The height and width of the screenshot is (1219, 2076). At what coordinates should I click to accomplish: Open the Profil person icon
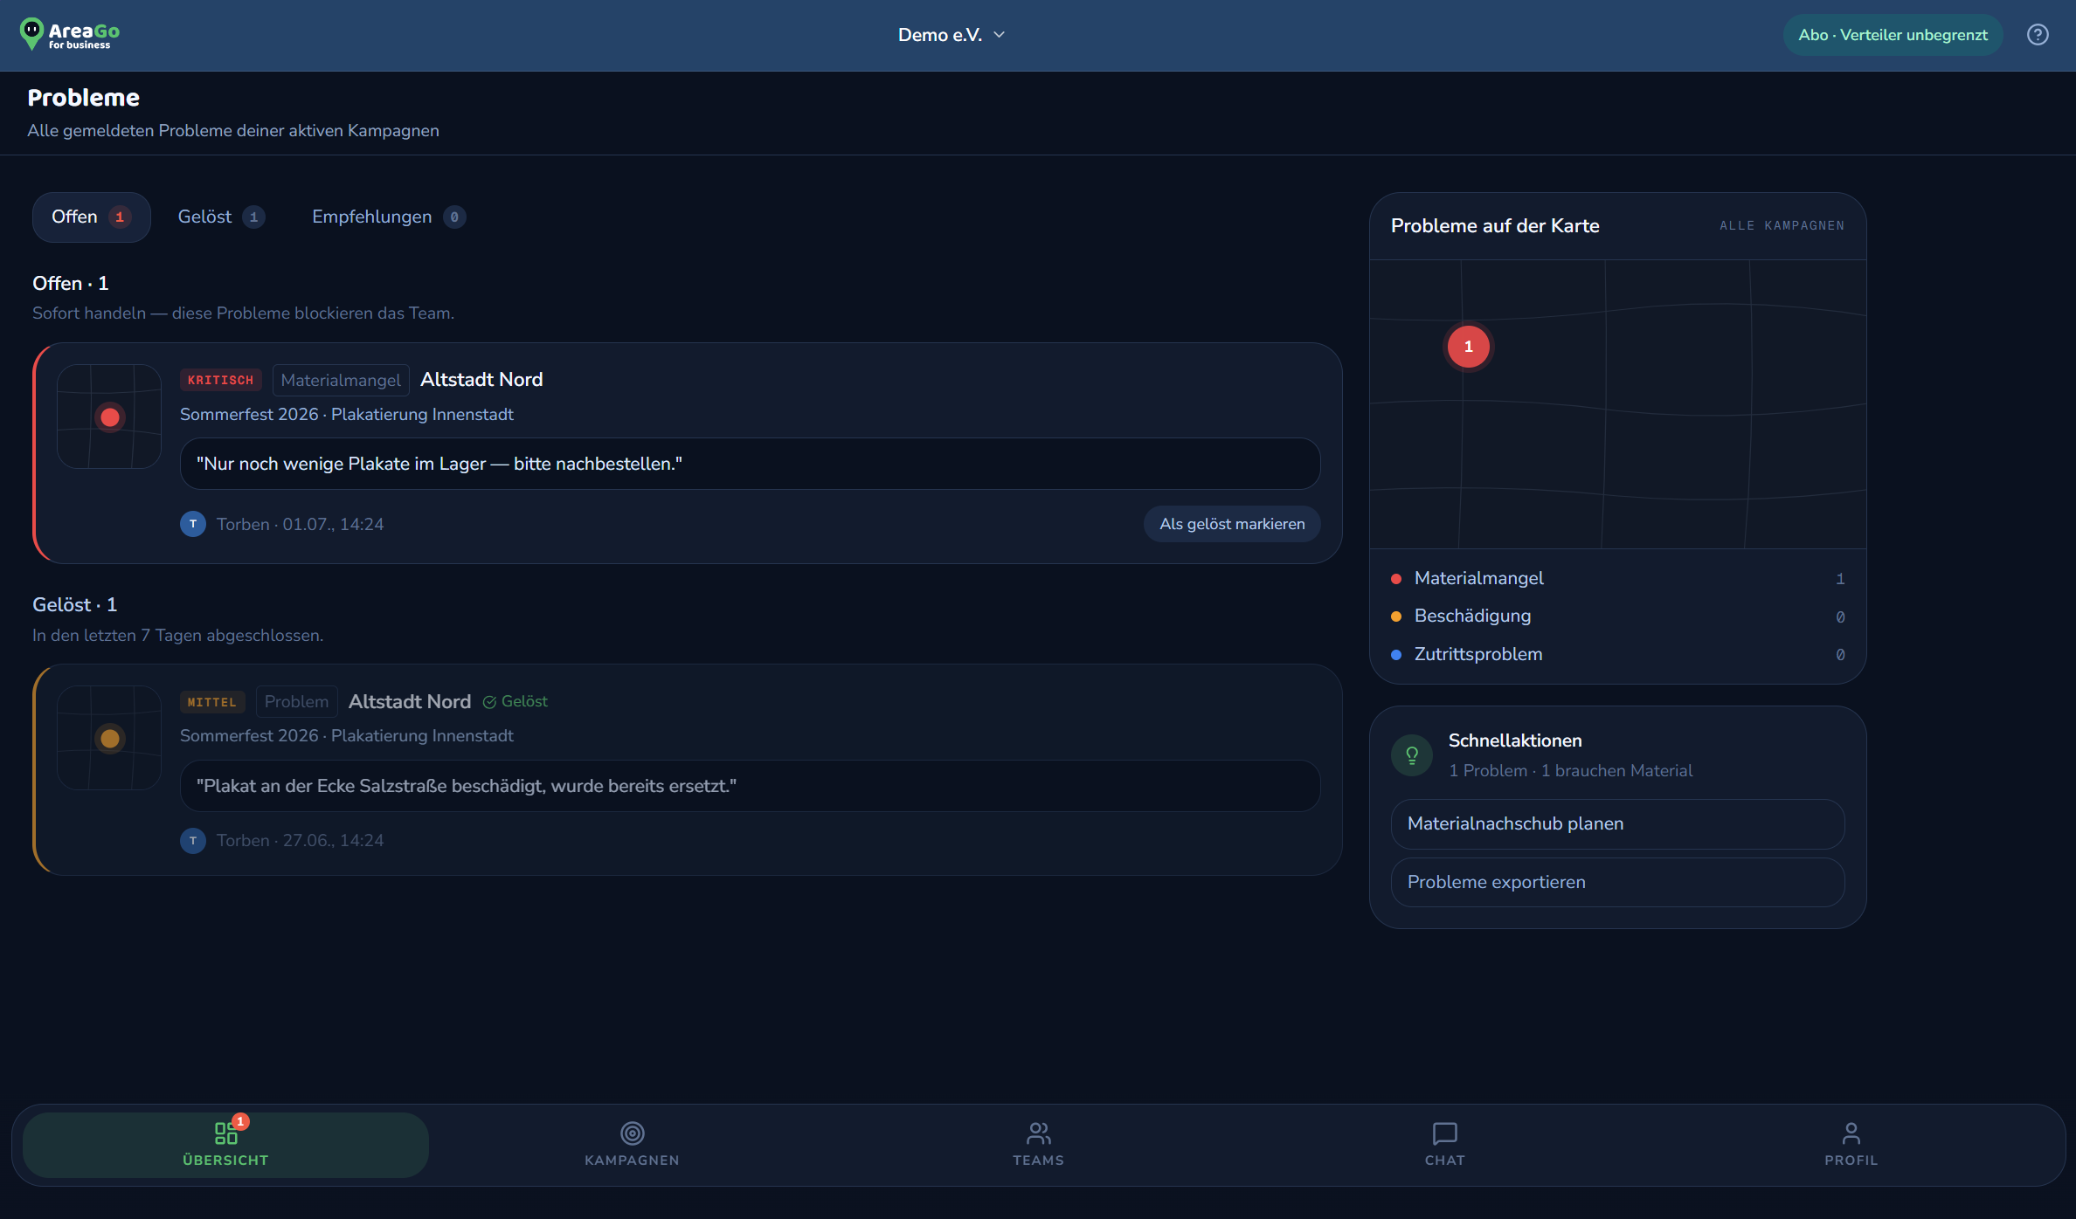click(x=1851, y=1133)
